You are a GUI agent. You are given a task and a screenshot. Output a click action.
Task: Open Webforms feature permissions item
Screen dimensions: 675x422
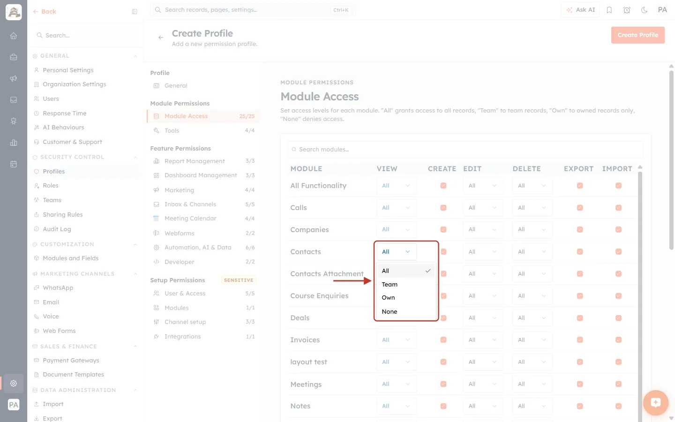tap(203, 233)
